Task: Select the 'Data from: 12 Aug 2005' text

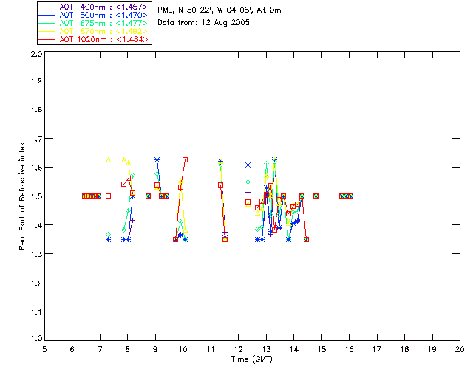Action: (204, 23)
